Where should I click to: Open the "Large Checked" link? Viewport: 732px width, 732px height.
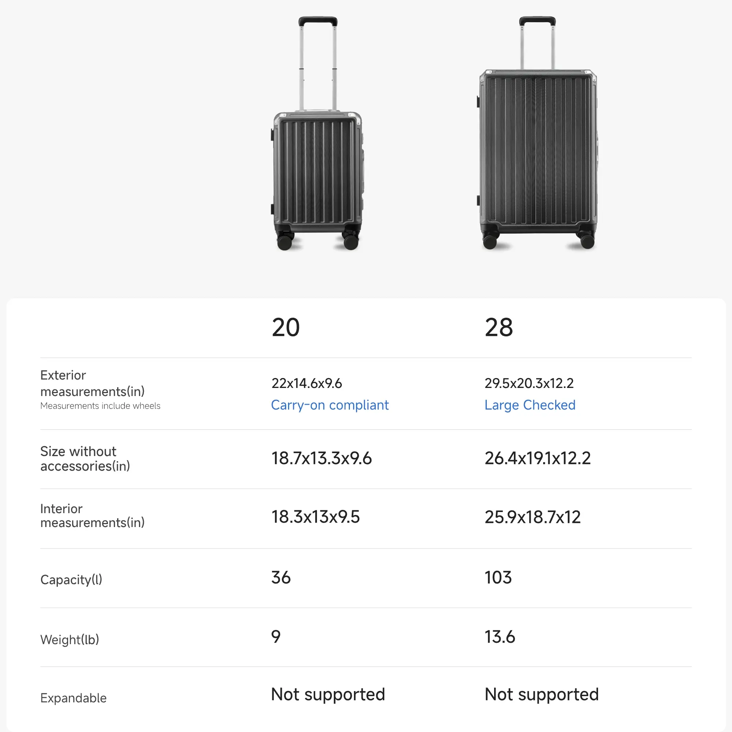[530, 405]
